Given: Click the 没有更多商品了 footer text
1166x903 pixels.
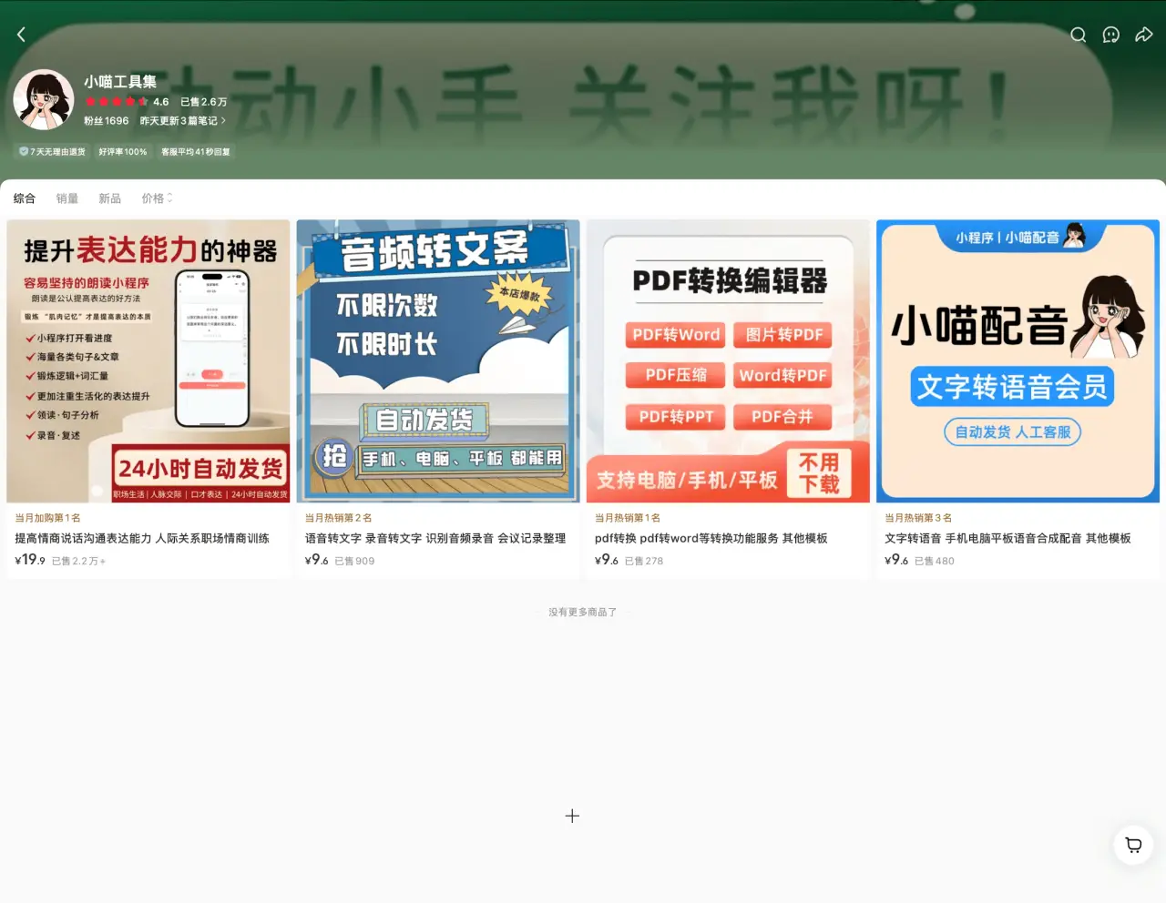Looking at the screenshot, I should [583, 613].
